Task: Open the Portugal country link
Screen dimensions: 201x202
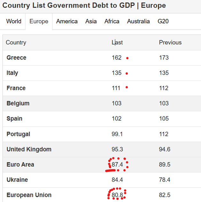Action: pyautogui.click(x=18, y=134)
